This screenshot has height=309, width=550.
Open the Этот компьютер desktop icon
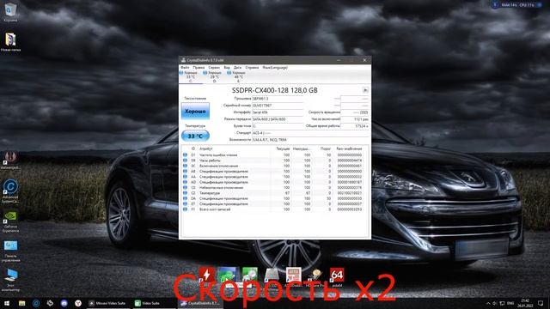pos(10,280)
